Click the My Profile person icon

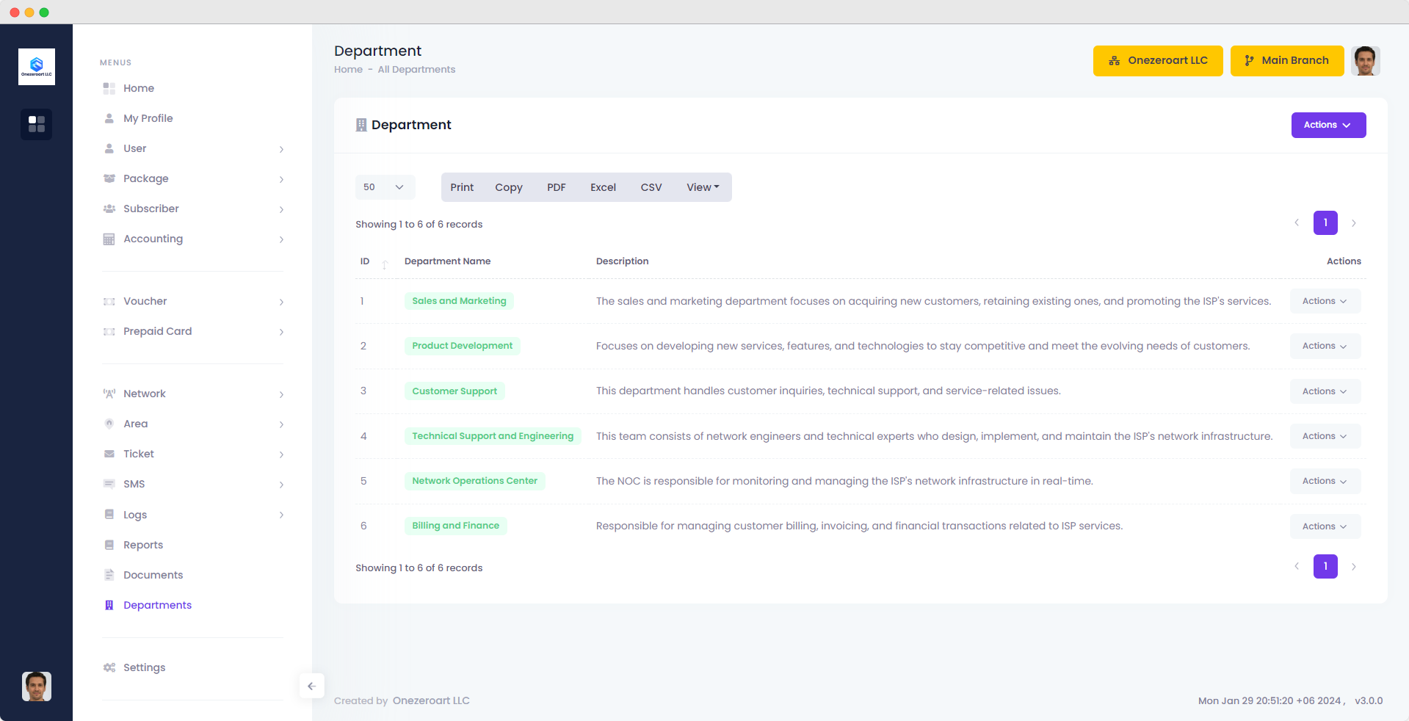[x=109, y=118]
